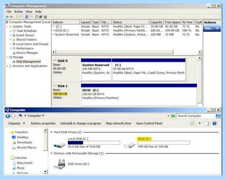Select the Task Scheduler clock icon
The width and height of the screenshot is (226, 179).
coord(14,31)
